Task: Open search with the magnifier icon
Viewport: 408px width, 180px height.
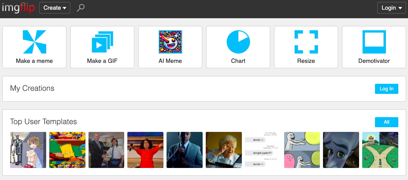Action: click(x=81, y=8)
